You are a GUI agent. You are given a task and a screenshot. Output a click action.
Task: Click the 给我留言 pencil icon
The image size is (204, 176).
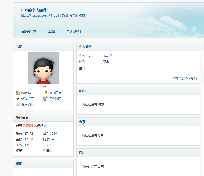click(x=18, y=99)
